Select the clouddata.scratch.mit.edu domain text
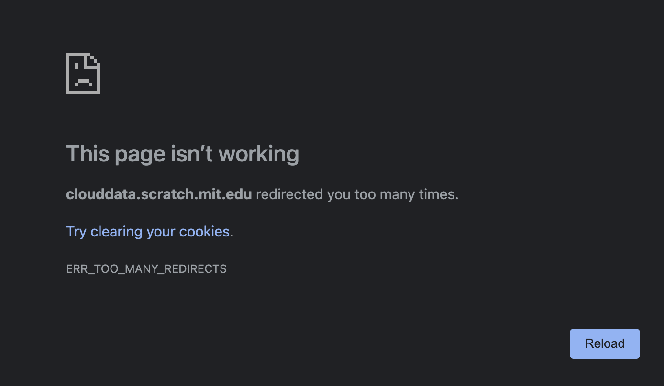664x386 pixels. click(159, 194)
